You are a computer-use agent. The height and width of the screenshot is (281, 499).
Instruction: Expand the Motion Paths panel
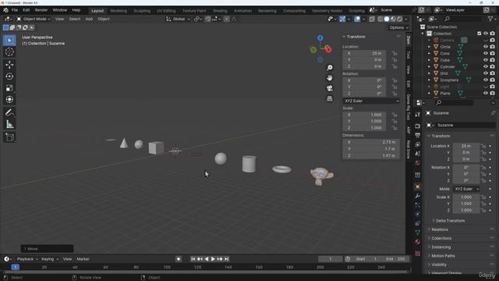pyautogui.click(x=443, y=256)
